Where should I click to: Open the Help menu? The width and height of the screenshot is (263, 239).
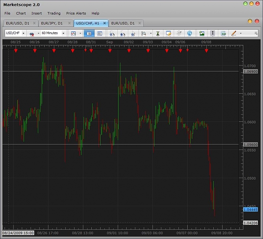tap(95, 13)
